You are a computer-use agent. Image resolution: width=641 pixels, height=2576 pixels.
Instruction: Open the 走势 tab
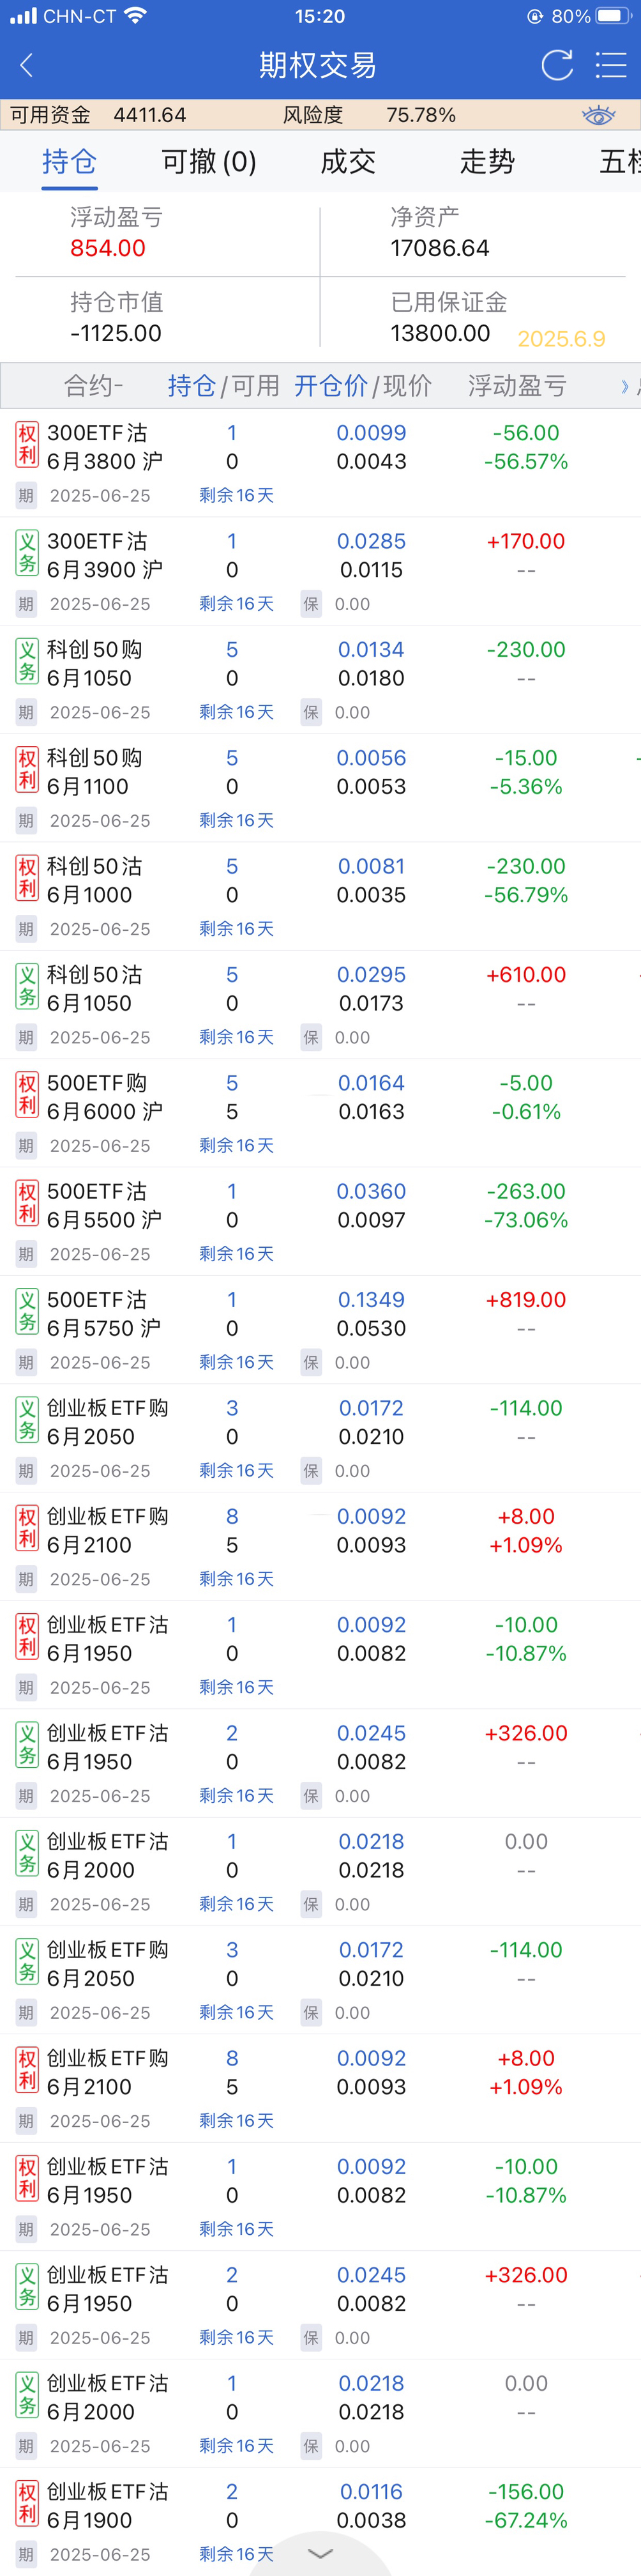point(487,162)
